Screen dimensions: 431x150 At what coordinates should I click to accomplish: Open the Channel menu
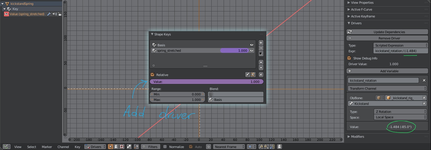point(63,147)
